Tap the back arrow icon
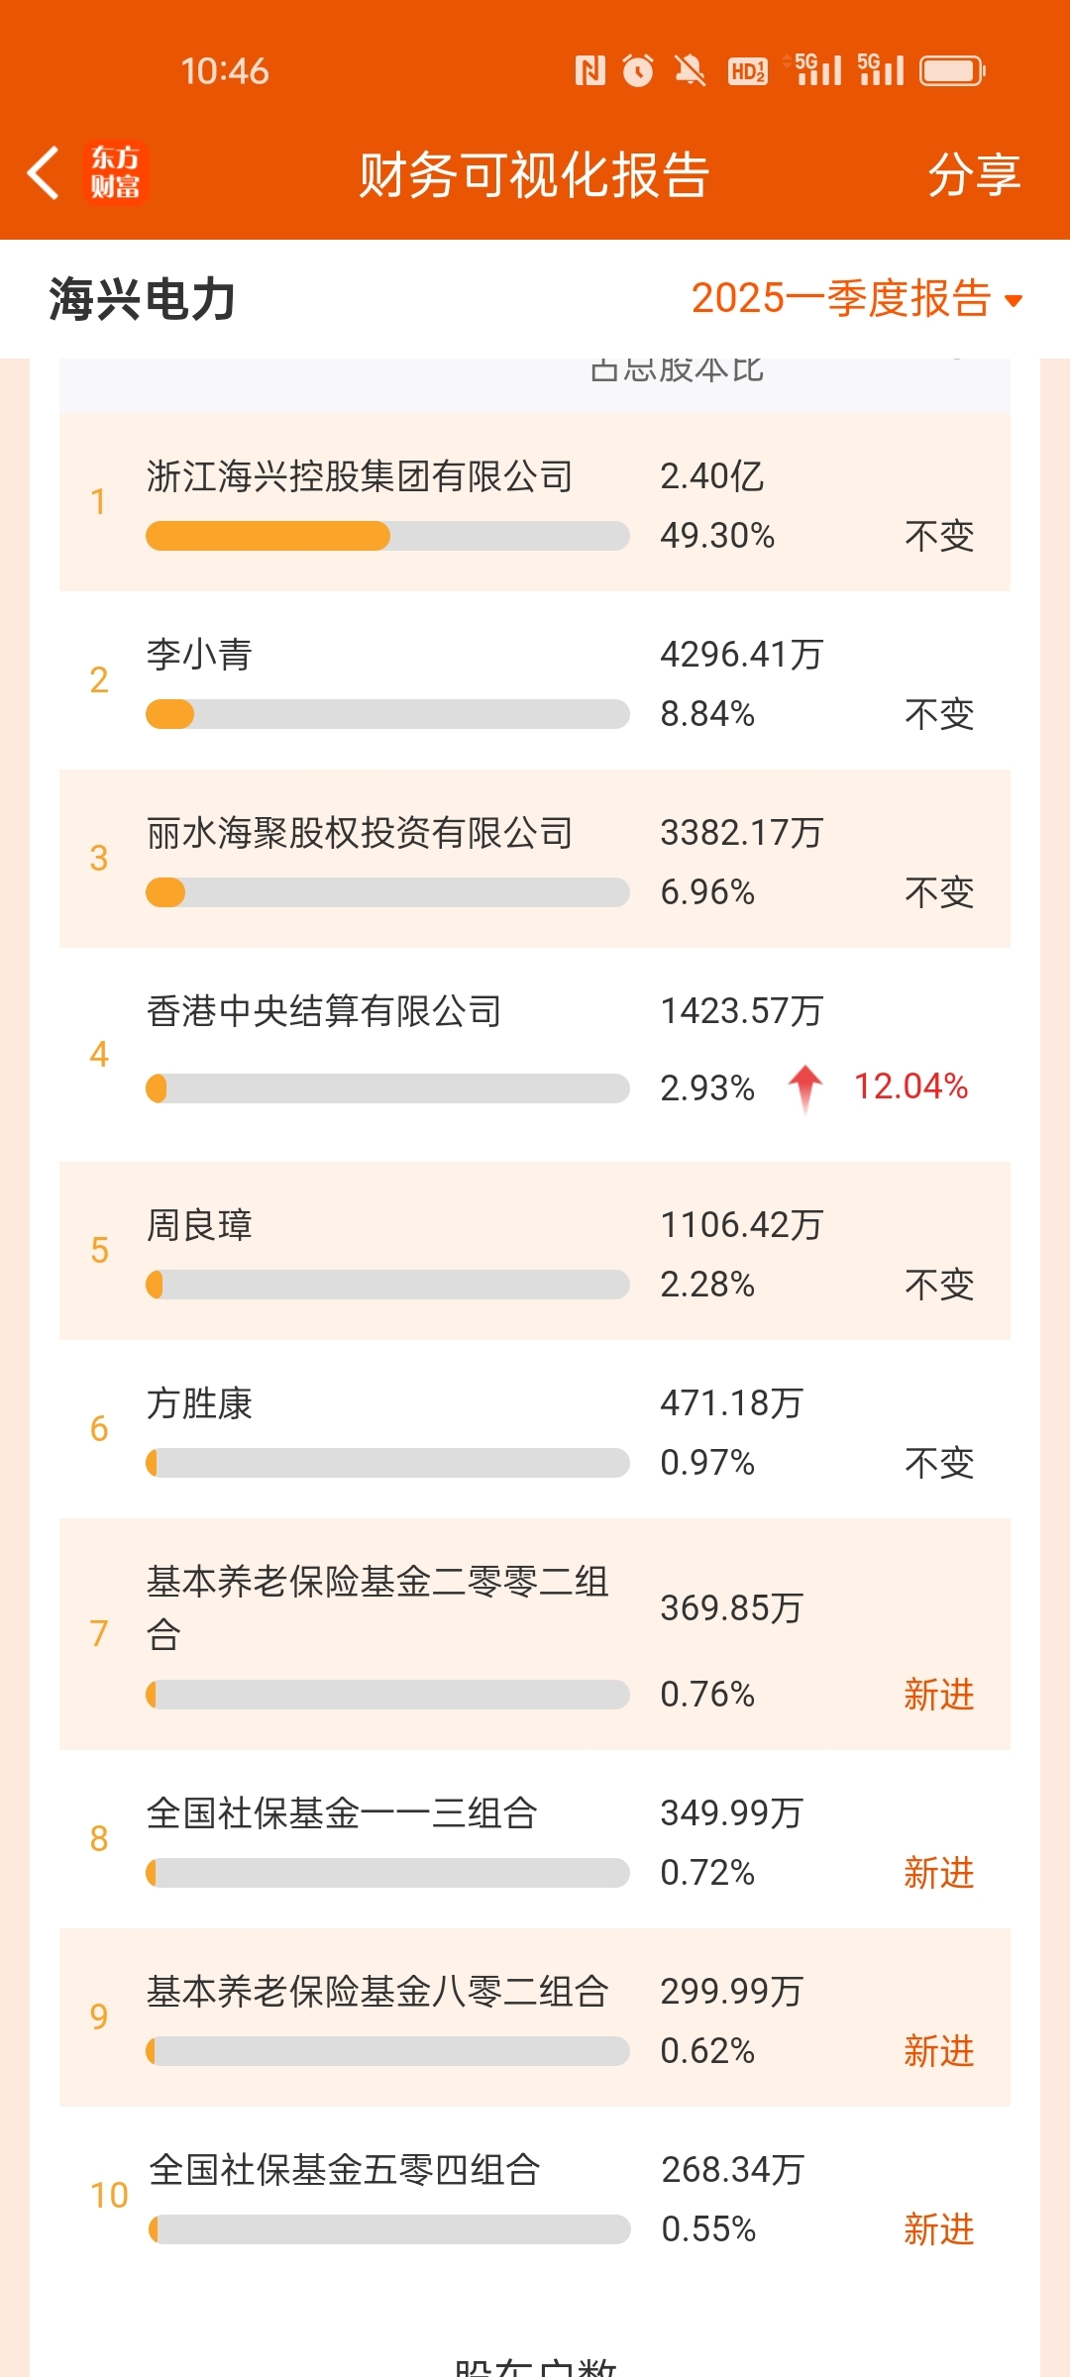Viewport: 1070px width, 2377px height. pos(44,173)
